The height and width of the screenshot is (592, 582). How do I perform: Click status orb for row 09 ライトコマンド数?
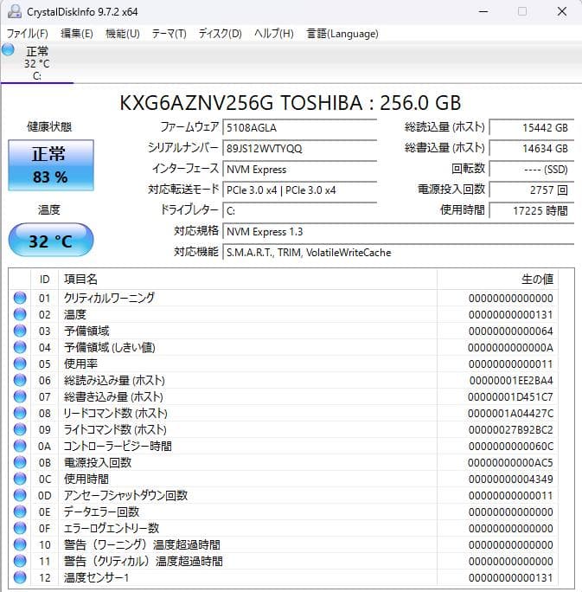point(20,429)
